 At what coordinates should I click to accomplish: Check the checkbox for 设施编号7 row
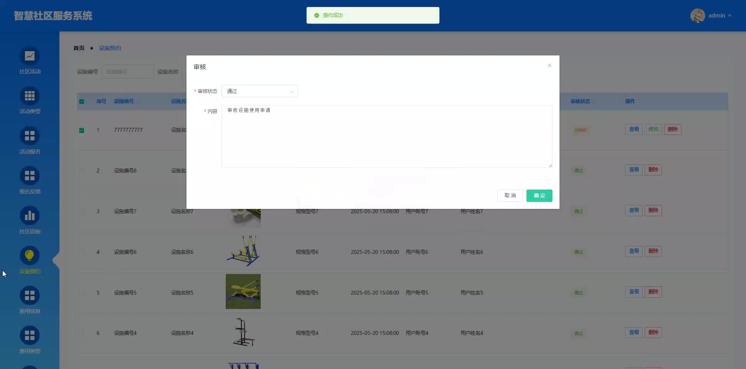(82, 212)
